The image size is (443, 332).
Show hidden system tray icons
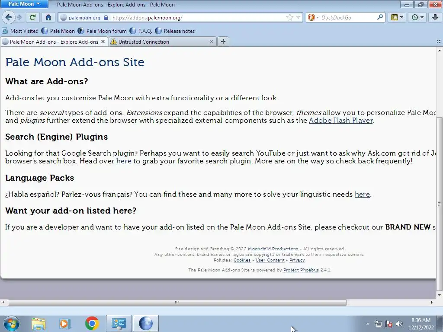coord(368,324)
